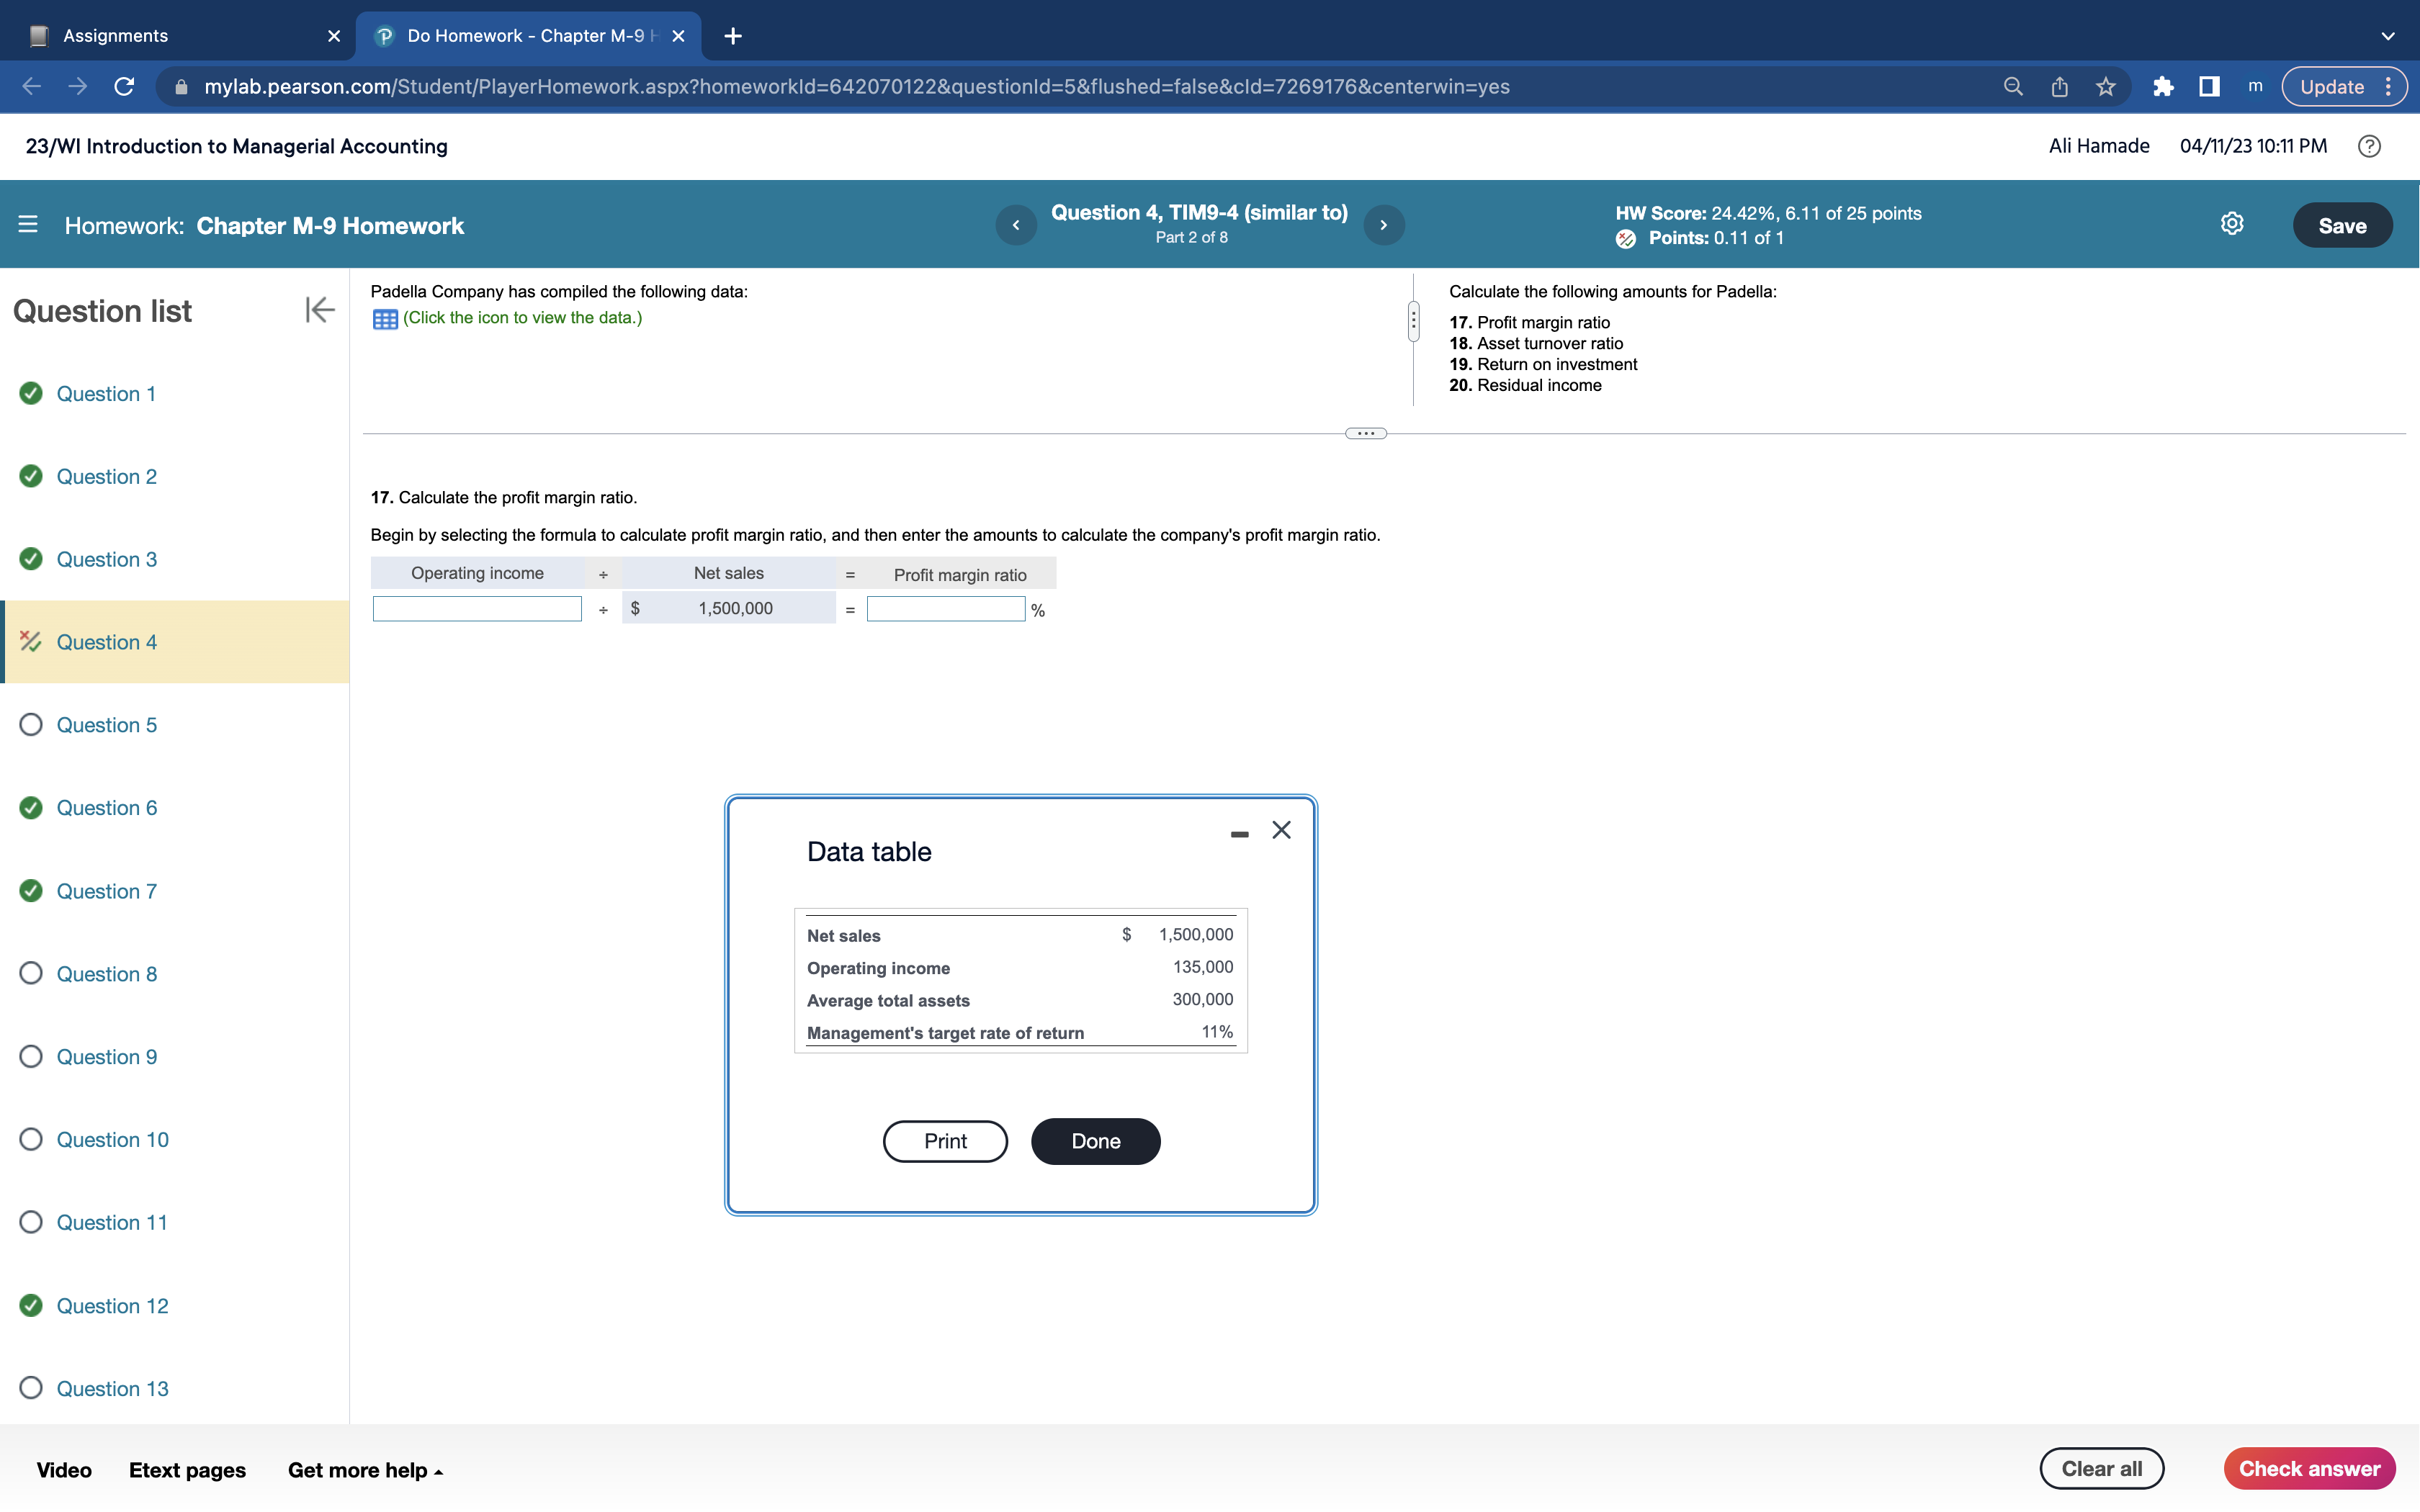This screenshot has height=1512, width=2420.
Task: Click Done in the Data table dialog
Action: point(1095,1141)
